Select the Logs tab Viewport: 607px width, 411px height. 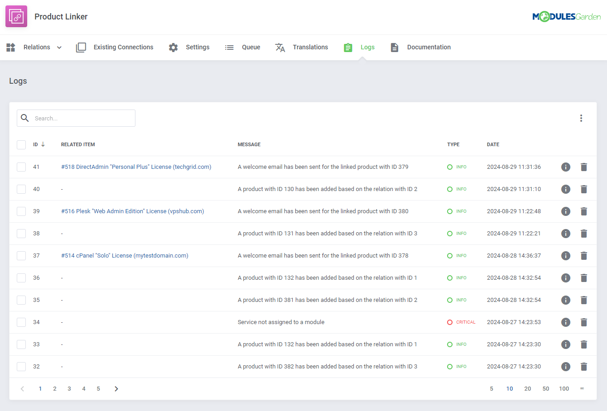point(359,47)
